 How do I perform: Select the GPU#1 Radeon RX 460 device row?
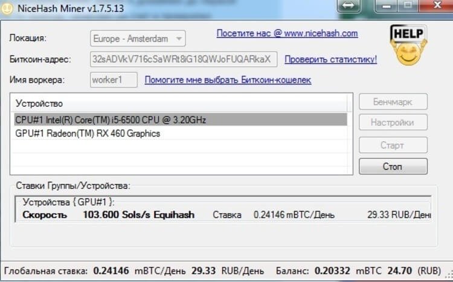coord(179,133)
